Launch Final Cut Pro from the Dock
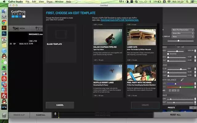Viewport: 197px width, 123px height. point(4,73)
